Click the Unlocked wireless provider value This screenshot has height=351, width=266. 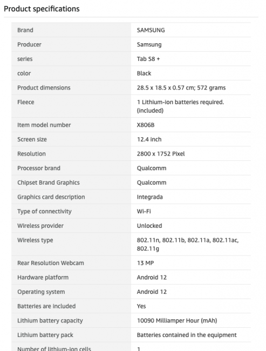[x=149, y=226]
